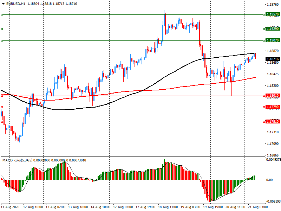The width and height of the screenshot is (281, 211).
Task: Grab left handle of 1.19290 line
Action: [2, 29]
